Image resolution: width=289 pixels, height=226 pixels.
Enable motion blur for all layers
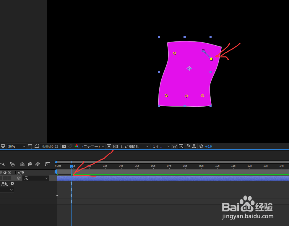point(38,164)
